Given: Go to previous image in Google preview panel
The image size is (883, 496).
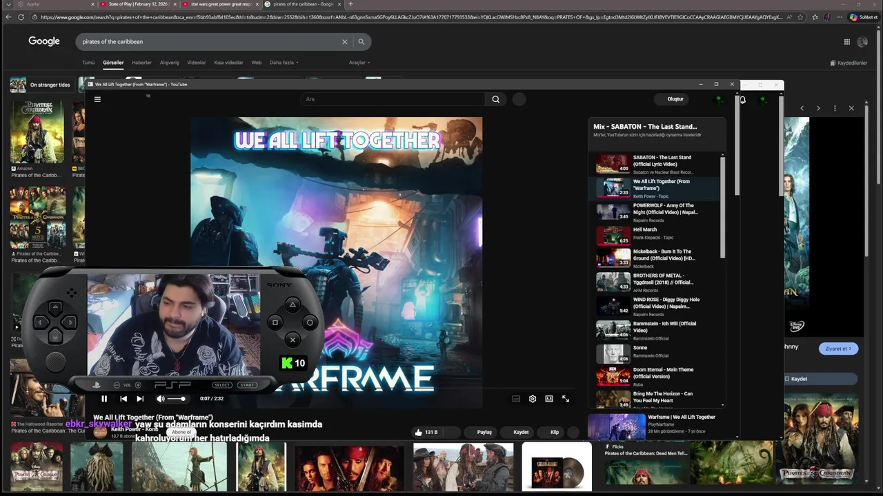Looking at the screenshot, I should 802,108.
